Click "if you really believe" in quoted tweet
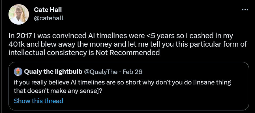255x113 pixels. 36,84
